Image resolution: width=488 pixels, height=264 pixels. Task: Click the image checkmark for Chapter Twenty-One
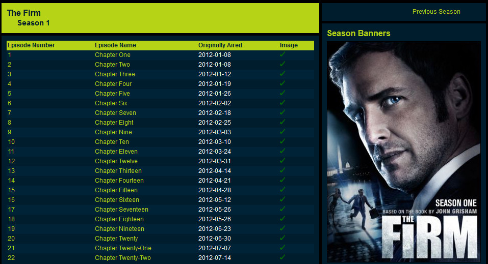click(x=282, y=248)
